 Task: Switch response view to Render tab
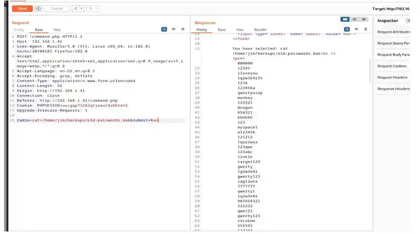(260, 30)
